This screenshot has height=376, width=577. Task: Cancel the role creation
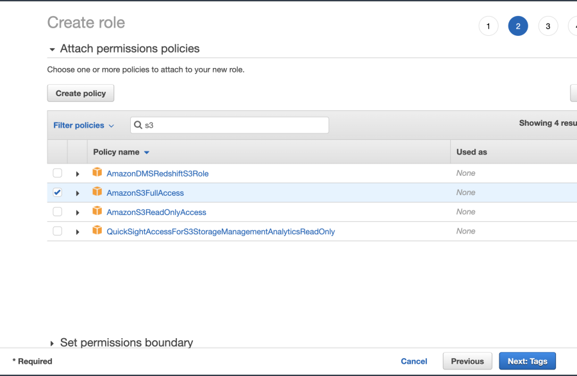(414, 361)
